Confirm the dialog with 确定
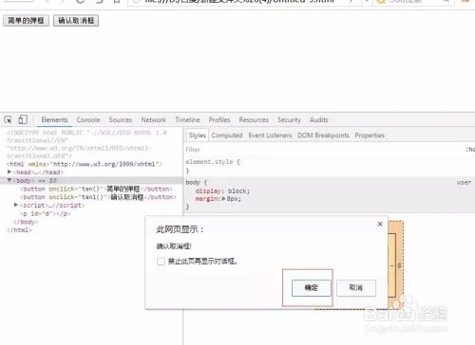Screen dimensions: 475x345 tap(312, 288)
